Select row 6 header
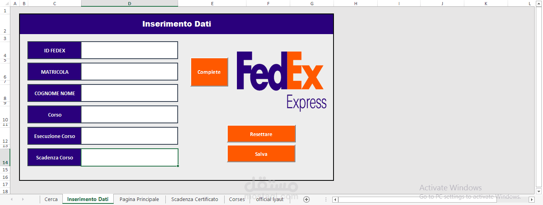 click(5, 72)
